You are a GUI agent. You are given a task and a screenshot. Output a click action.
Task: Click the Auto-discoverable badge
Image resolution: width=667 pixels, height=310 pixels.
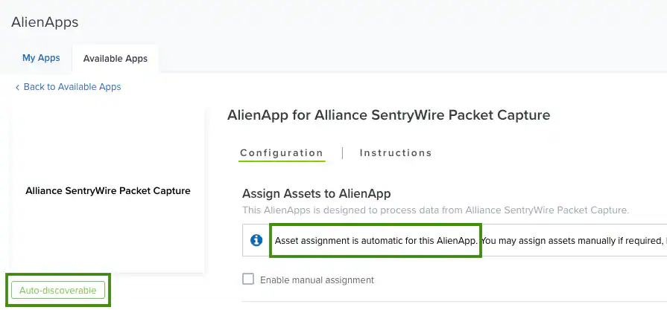(x=58, y=291)
